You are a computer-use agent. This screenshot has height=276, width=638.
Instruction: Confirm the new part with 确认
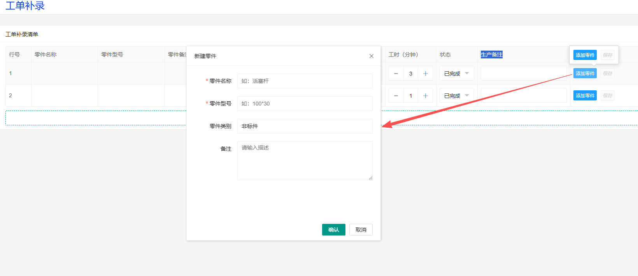(334, 230)
